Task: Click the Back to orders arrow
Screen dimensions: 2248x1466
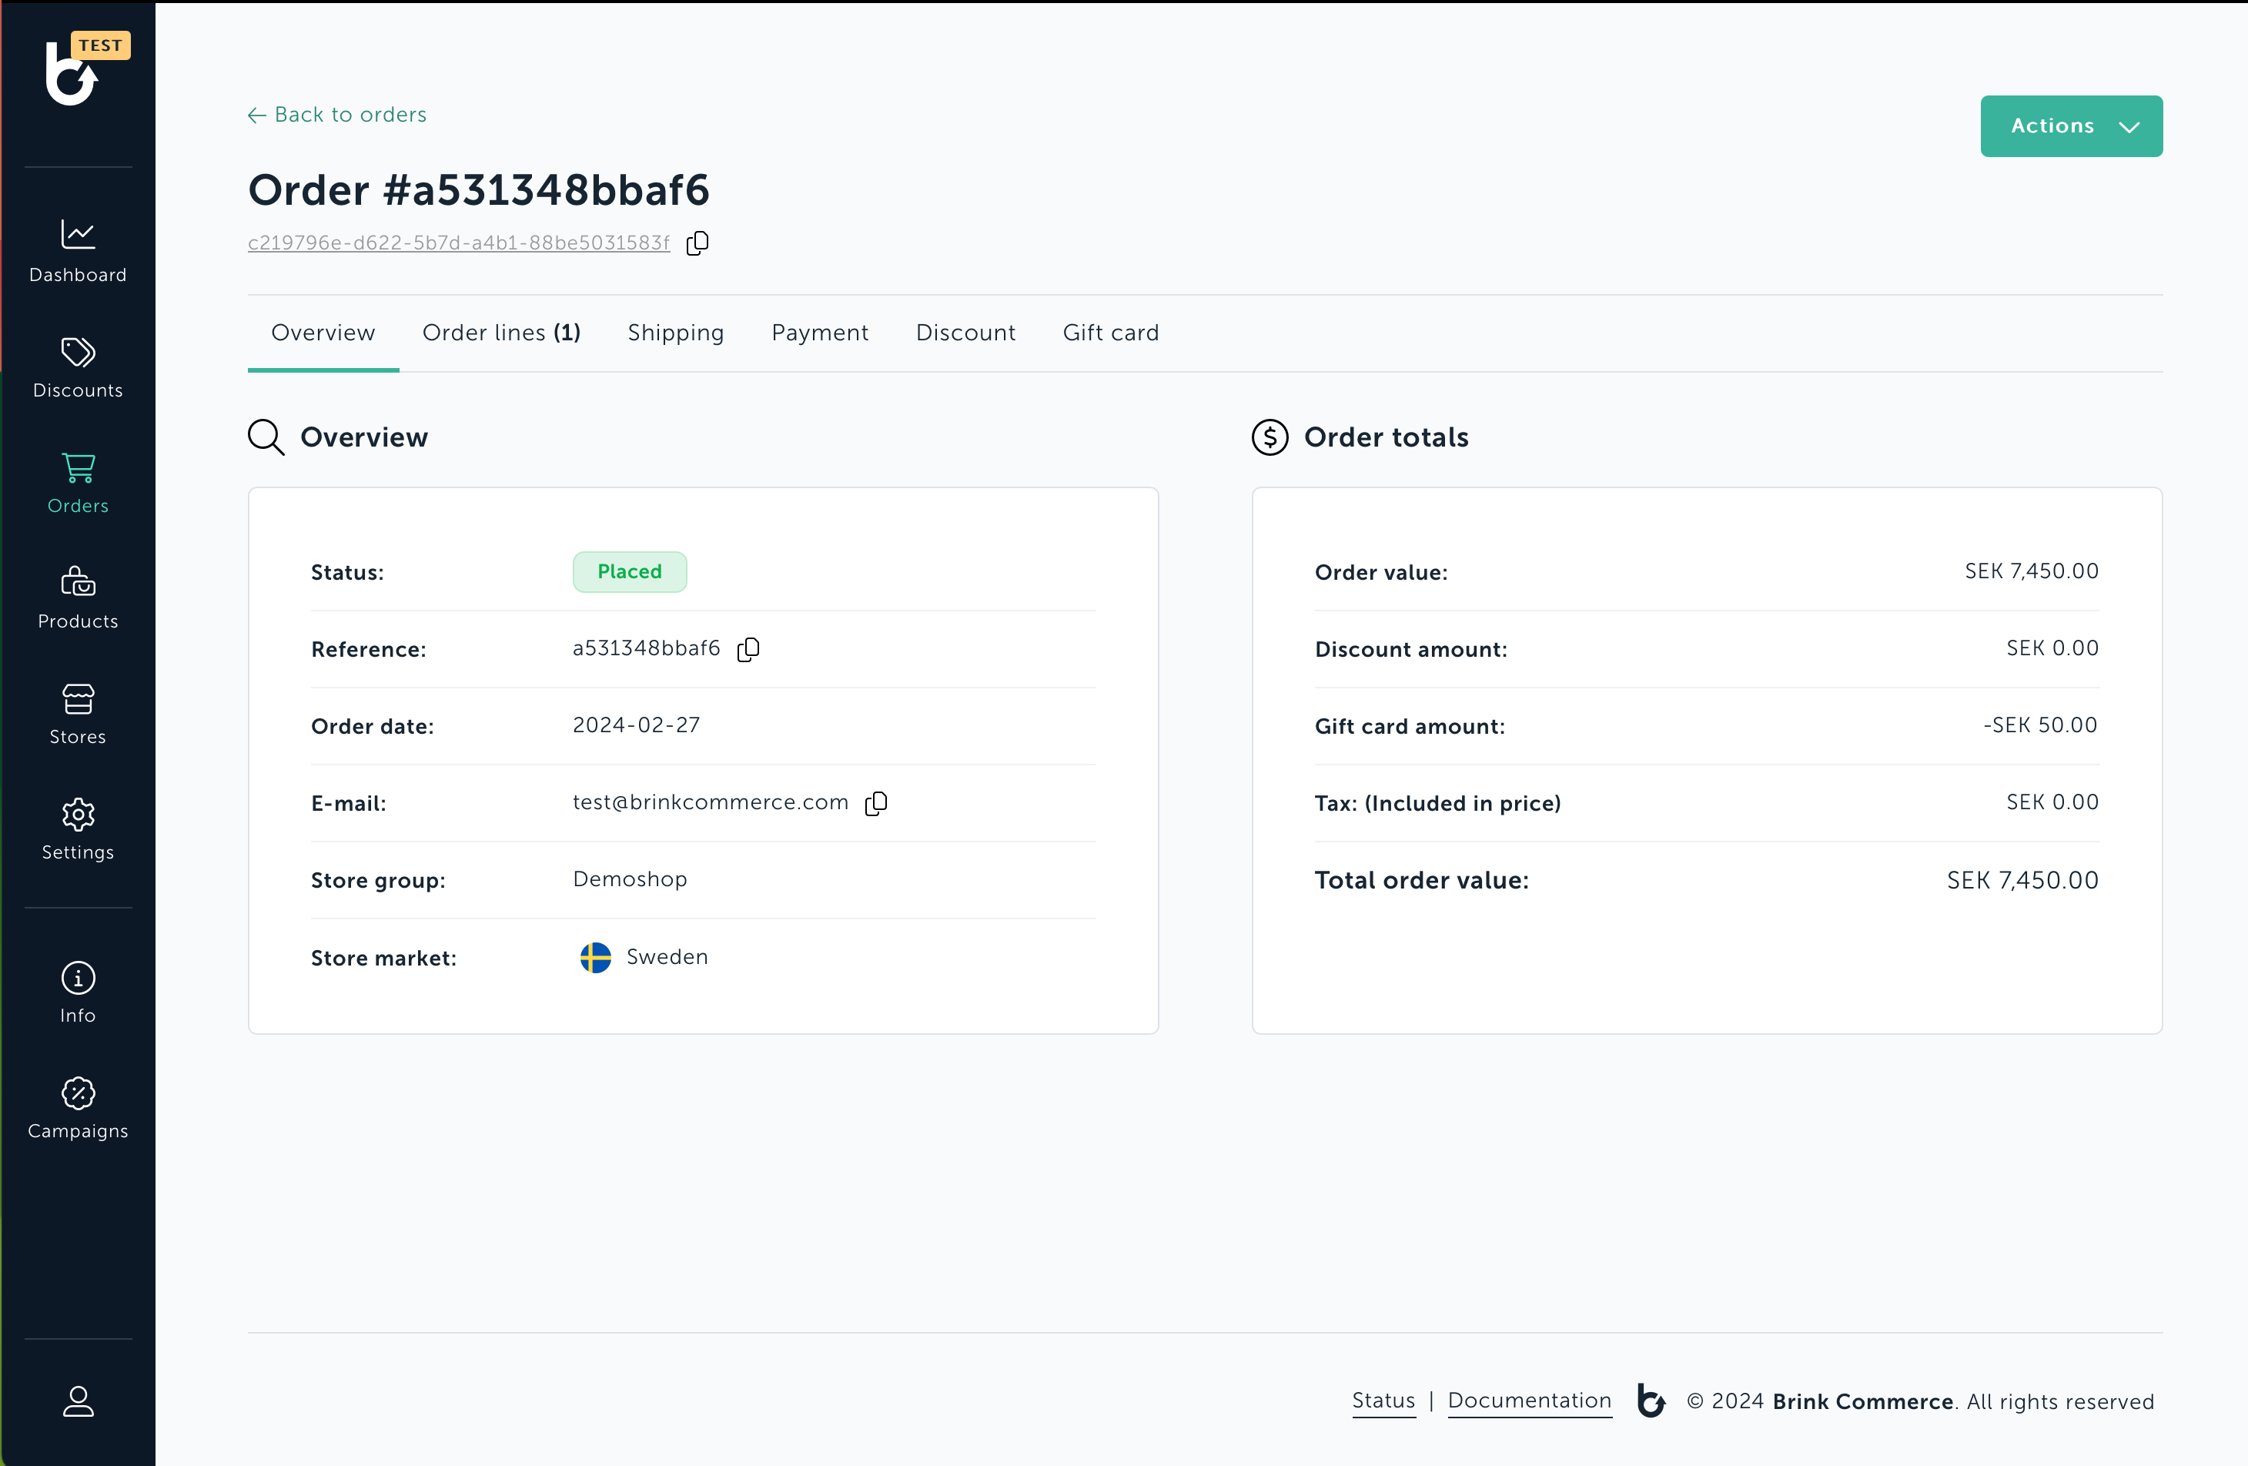Action: coord(256,115)
